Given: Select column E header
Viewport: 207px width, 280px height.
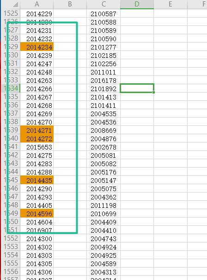Looking at the screenshot, I should (170, 4).
